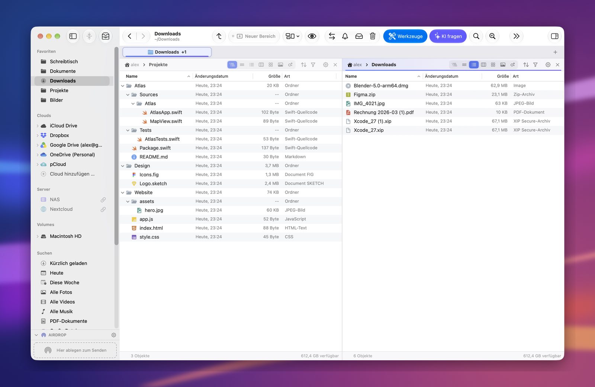Viewport: 595px width, 387px height.
Task: Expand iCloud Drive in sidebar
Action: click(x=38, y=126)
